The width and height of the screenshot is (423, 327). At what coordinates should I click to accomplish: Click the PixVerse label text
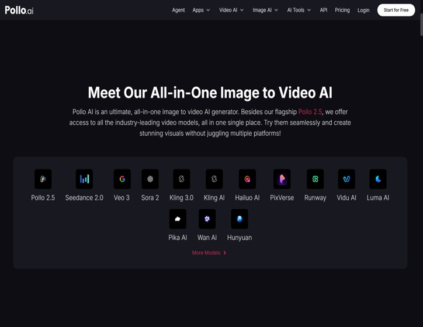pos(282,198)
